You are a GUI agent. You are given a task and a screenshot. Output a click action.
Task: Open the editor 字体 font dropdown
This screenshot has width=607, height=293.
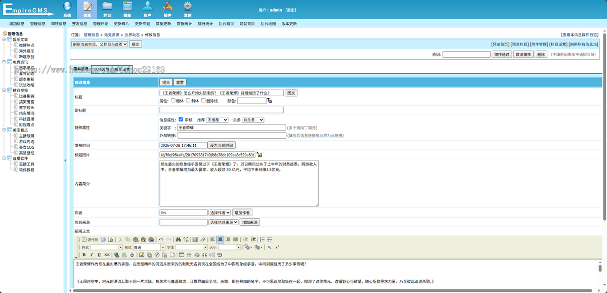click(x=191, y=247)
